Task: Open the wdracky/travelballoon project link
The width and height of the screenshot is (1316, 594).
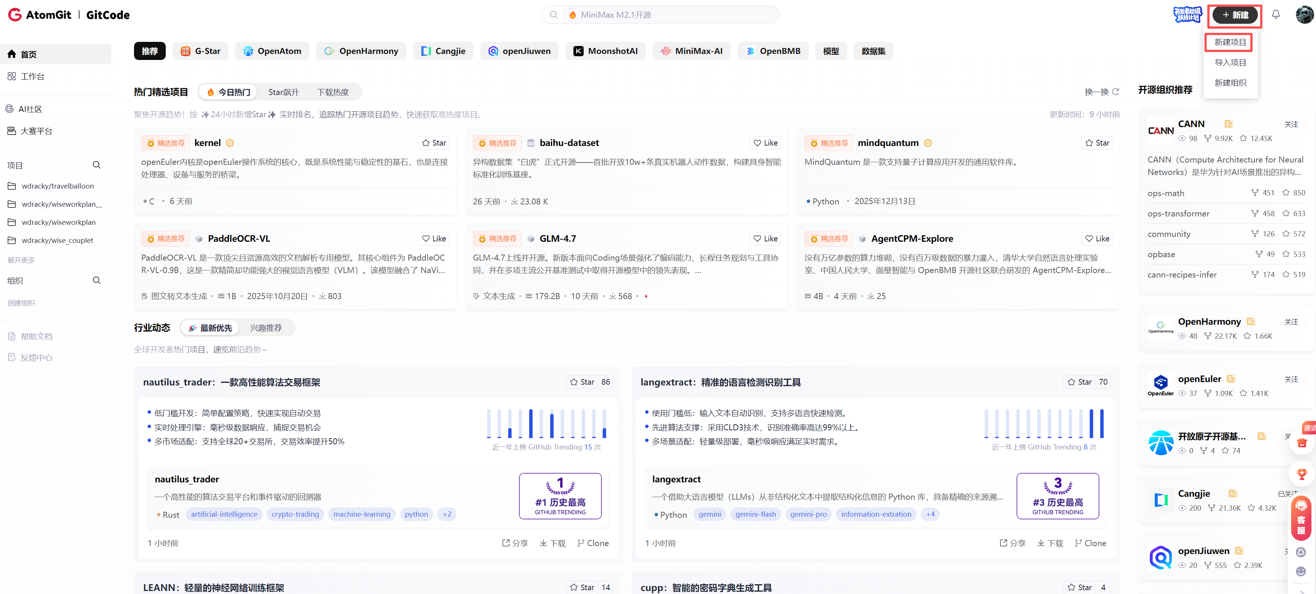Action: point(58,186)
